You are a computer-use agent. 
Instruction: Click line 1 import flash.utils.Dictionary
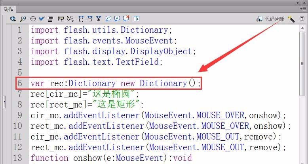click(101, 30)
